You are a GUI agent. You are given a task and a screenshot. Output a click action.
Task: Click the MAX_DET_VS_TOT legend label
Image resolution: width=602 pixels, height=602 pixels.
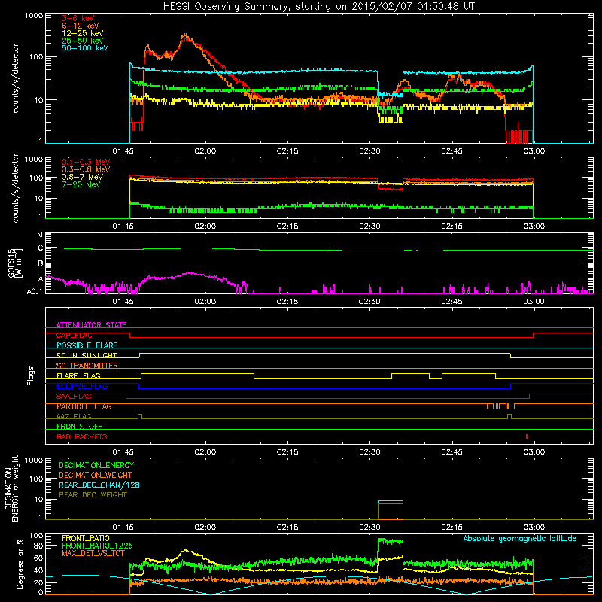click(x=93, y=553)
